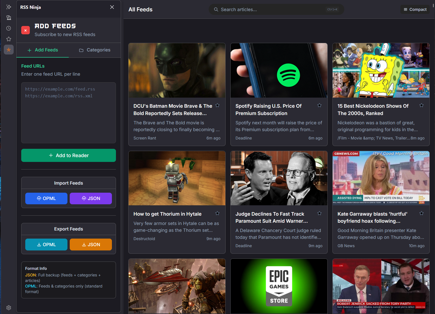Select the feeds device icon in sidebar
This screenshot has width=435, height=314.
[x=9, y=18]
